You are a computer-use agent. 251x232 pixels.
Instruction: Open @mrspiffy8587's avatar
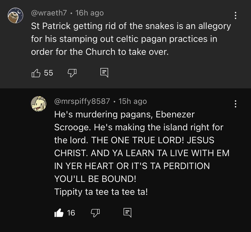(39, 104)
